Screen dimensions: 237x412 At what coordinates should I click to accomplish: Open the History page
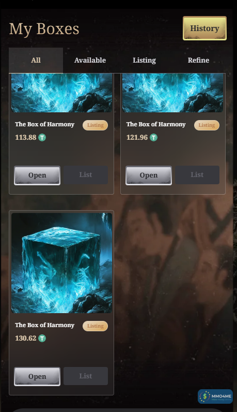coord(204,28)
